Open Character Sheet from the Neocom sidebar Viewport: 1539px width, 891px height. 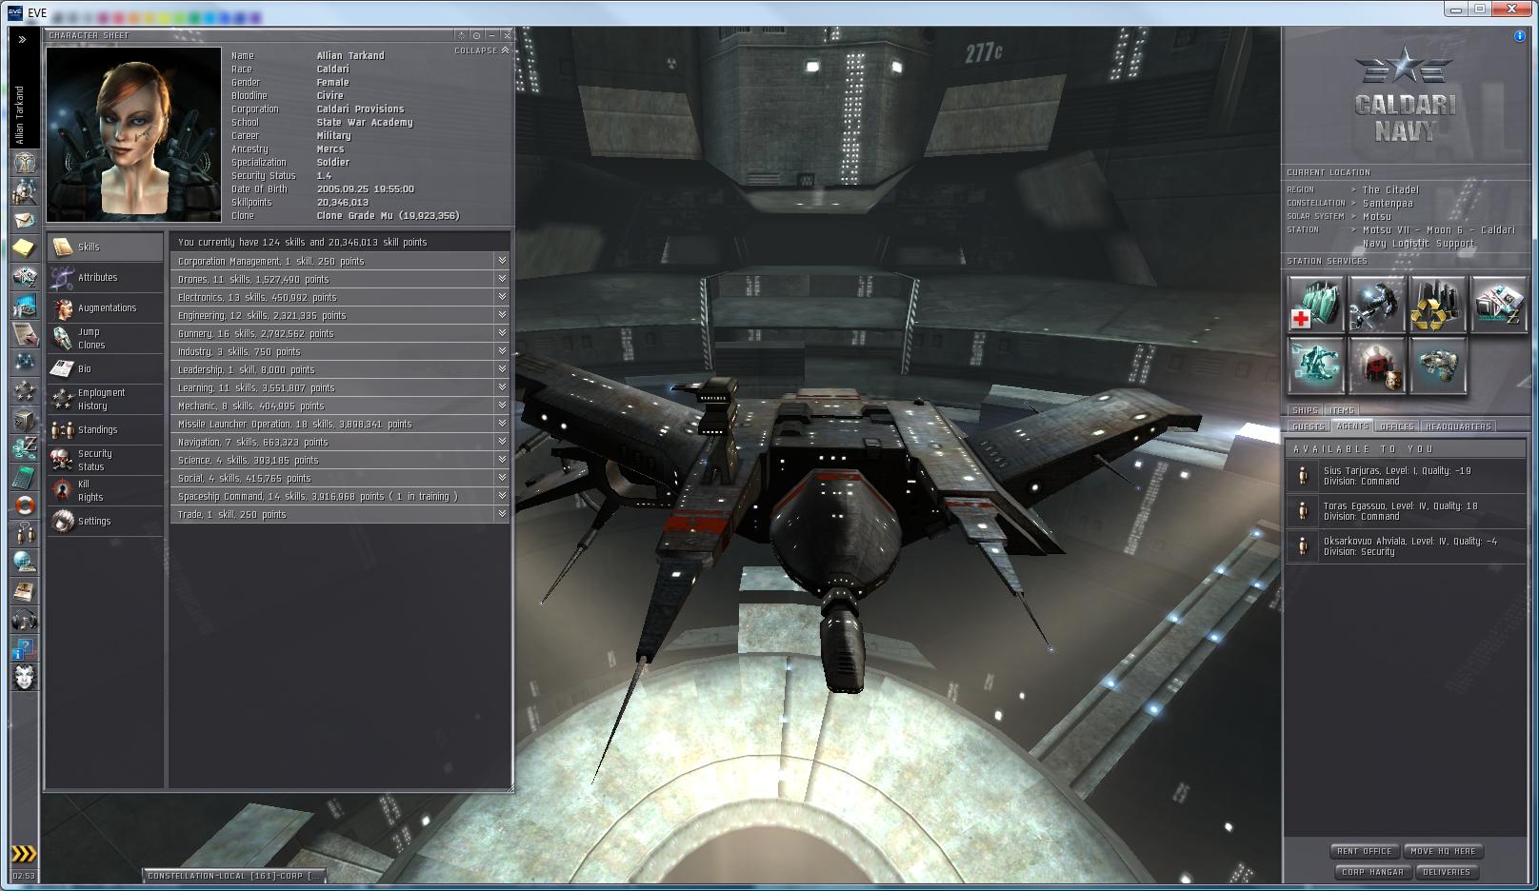[25, 163]
